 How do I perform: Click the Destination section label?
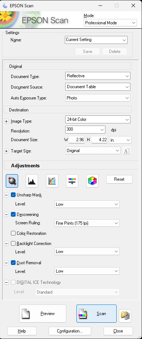[x=19, y=110]
